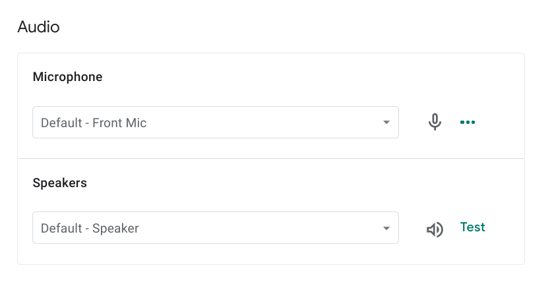
Task: Click the arrow on the Microphone selector
Action: coord(386,123)
